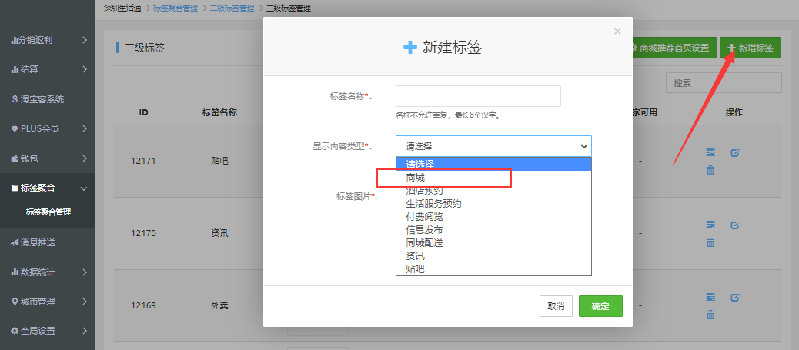Image resolution: width=799 pixels, height=350 pixels.
Task: Expand the 分销返利 sidebar menu
Action: point(46,39)
